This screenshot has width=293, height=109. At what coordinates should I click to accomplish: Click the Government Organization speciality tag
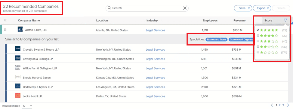(x=241, y=40)
